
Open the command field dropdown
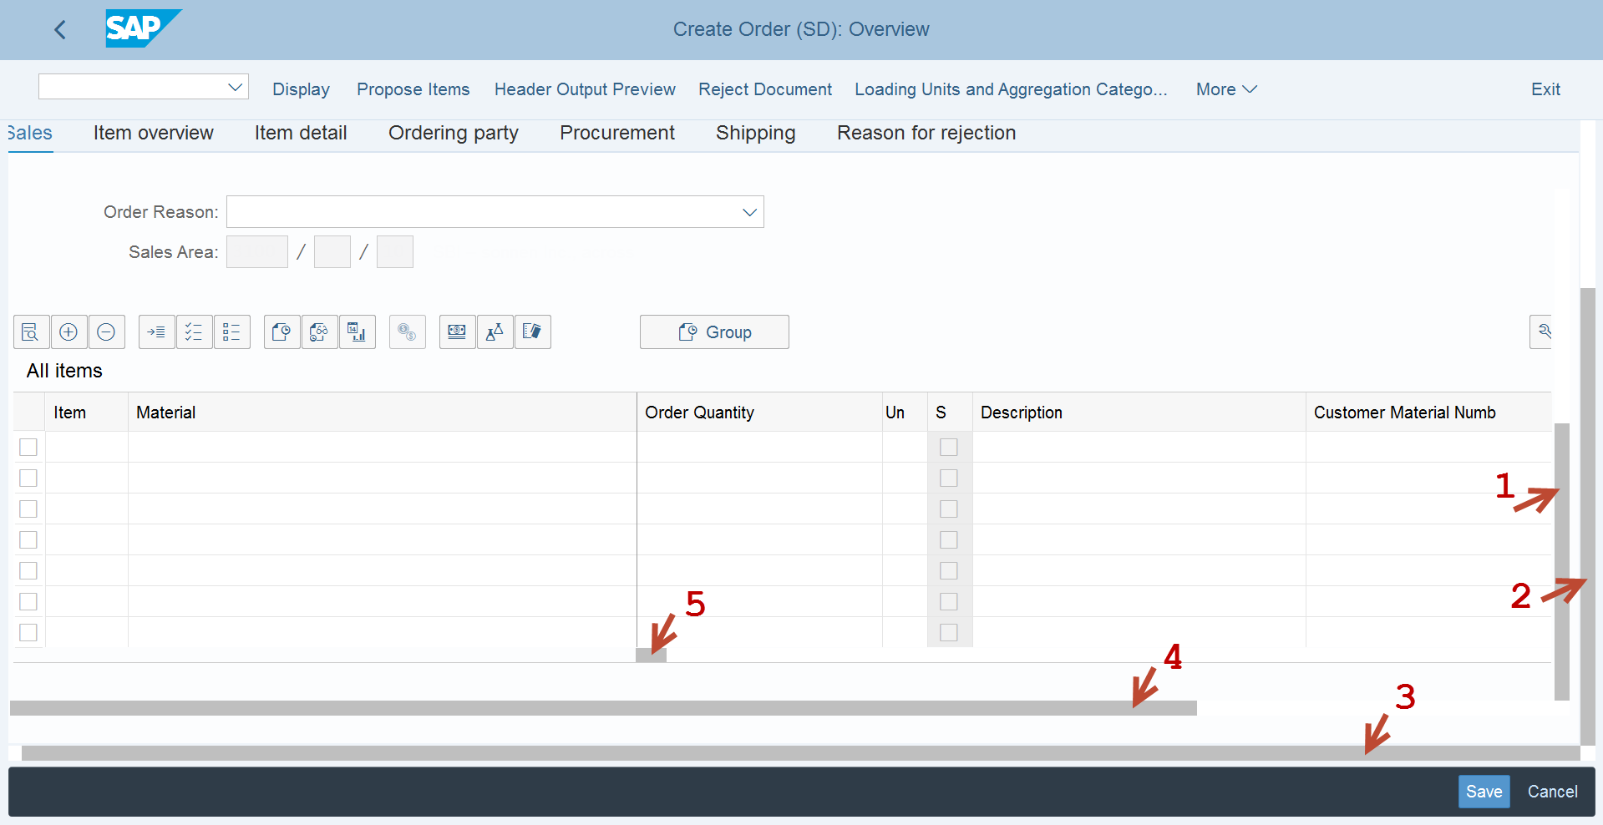point(236,87)
